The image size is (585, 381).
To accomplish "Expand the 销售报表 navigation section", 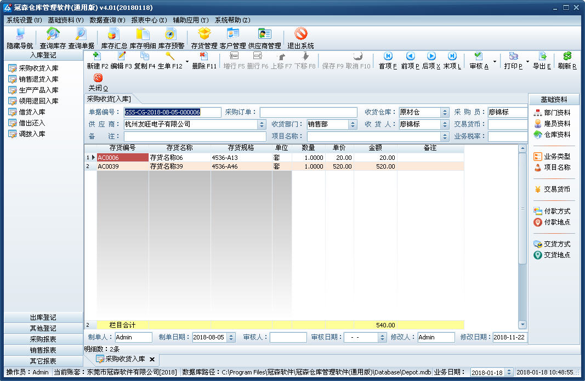I will (43, 350).
